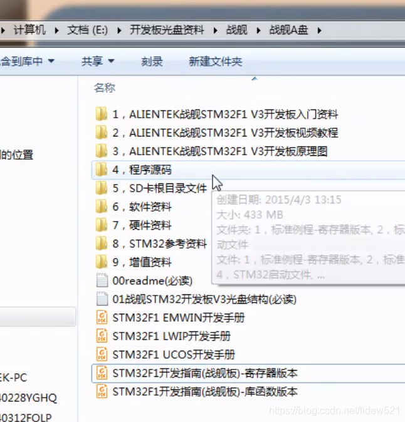Click text file icon of 00readme(必读)
Screen dimensions: 405x422
pos(102,280)
